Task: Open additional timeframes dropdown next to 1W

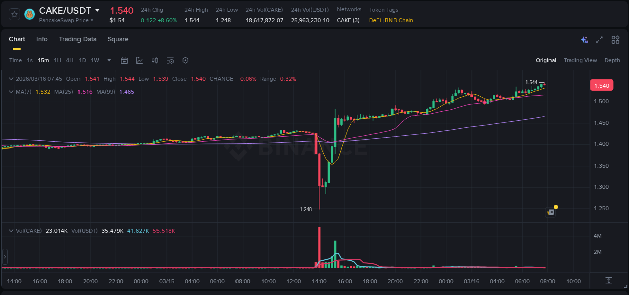Action: pyautogui.click(x=108, y=60)
